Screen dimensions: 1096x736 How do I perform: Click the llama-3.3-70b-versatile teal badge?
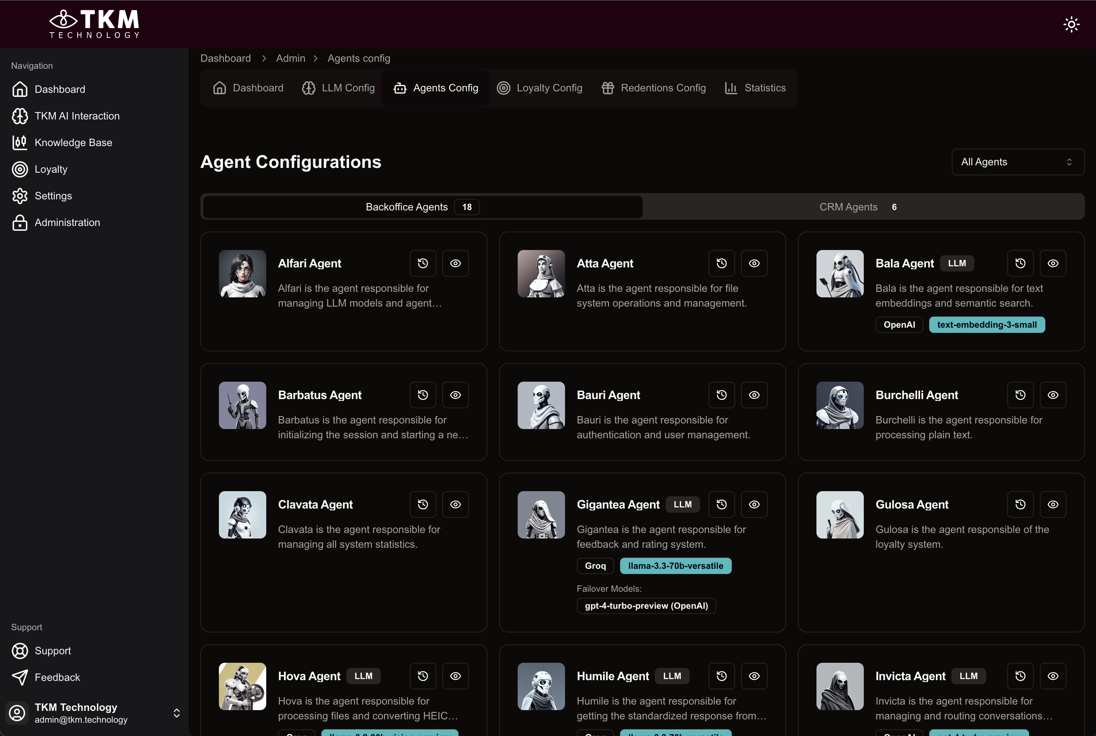coord(675,566)
